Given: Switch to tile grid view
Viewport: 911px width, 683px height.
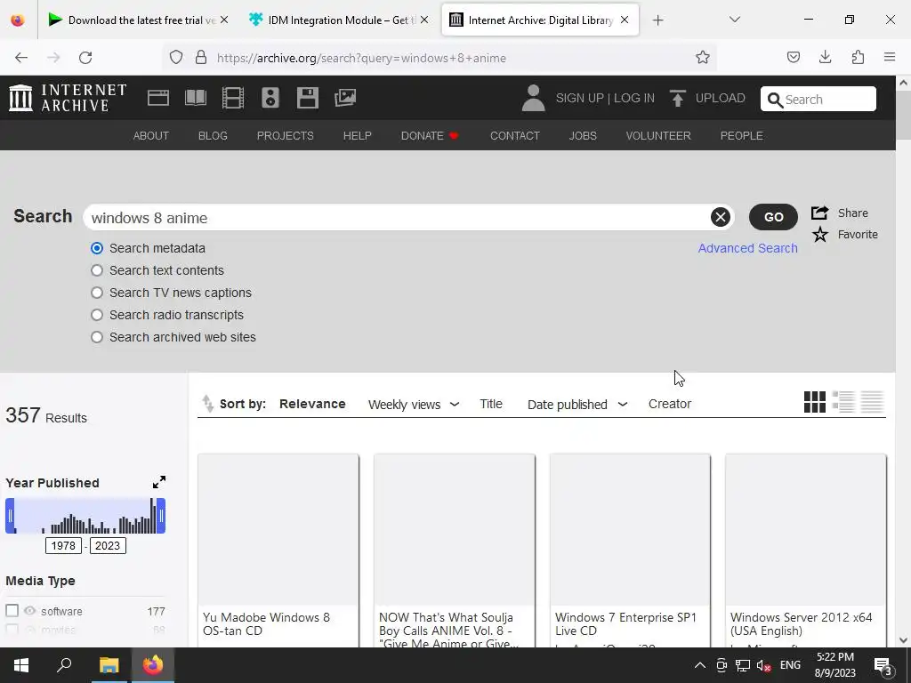Looking at the screenshot, I should pos(815,402).
